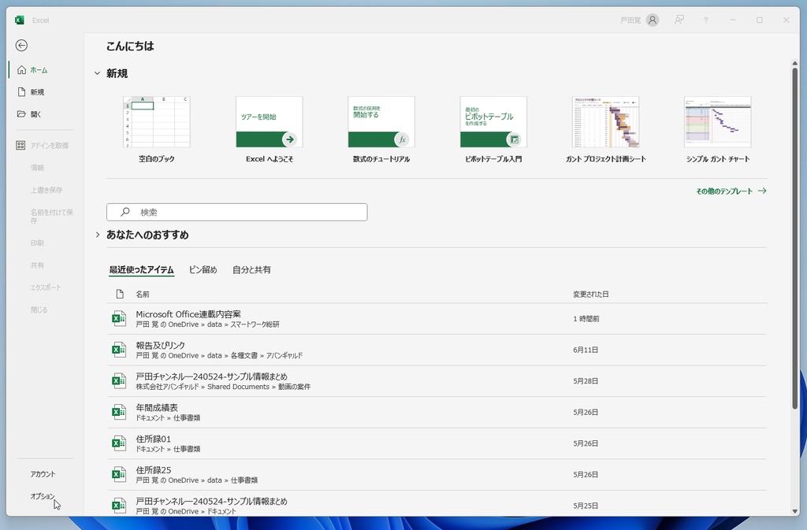
Task: Open the ガント プロジェクト計画シート template
Action: pyautogui.click(x=606, y=129)
